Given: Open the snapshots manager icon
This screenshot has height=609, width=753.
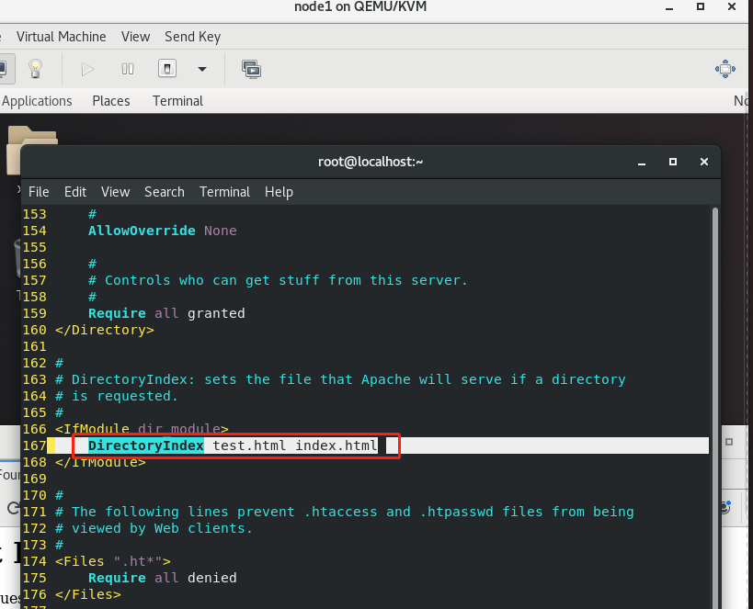Looking at the screenshot, I should 251,70.
